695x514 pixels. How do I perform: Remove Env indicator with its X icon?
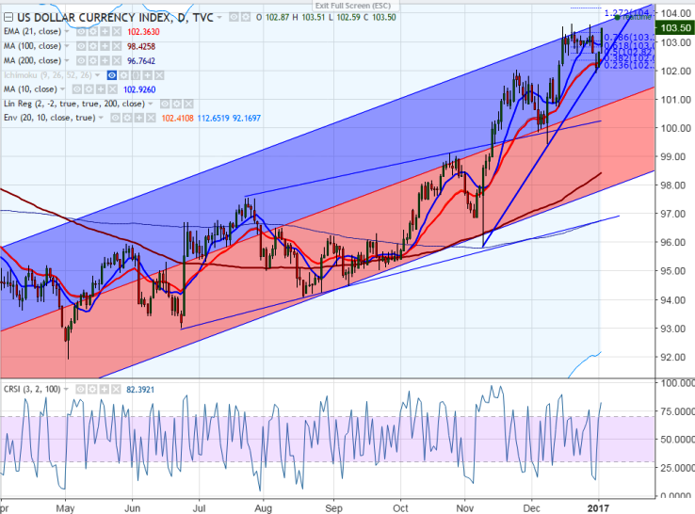pyautogui.click(x=151, y=118)
